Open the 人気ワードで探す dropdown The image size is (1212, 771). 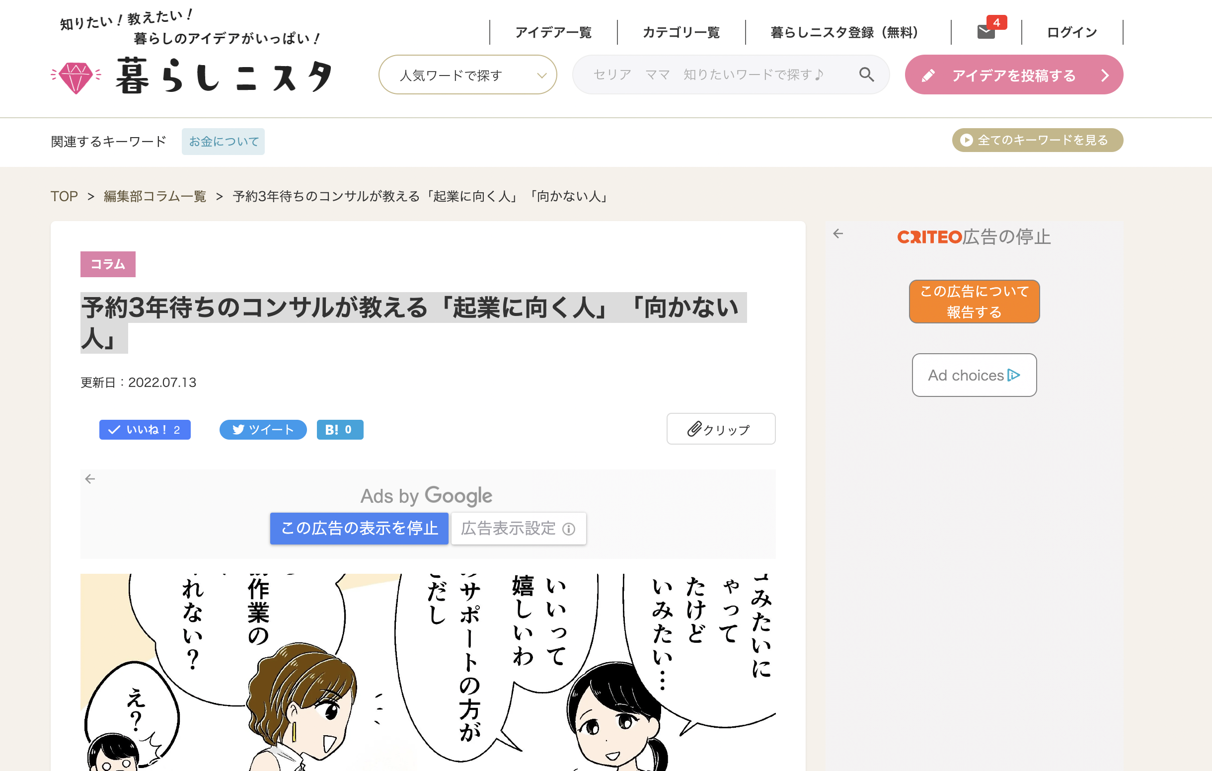pyautogui.click(x=467, y=75)
